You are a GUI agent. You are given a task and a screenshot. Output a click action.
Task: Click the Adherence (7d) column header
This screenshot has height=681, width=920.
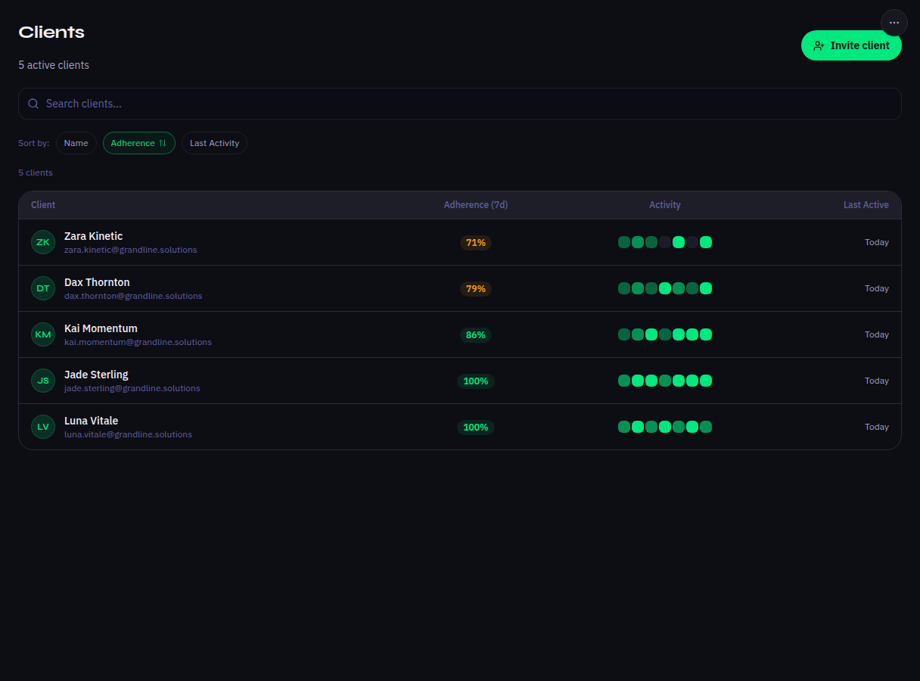click(476, 205)
